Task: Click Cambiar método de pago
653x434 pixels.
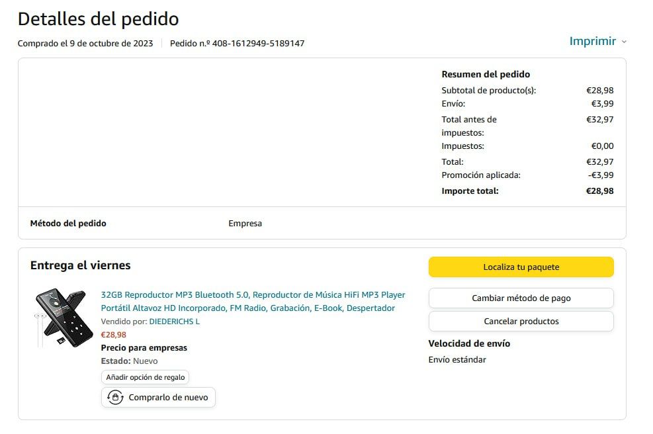Action: point(521,298)
